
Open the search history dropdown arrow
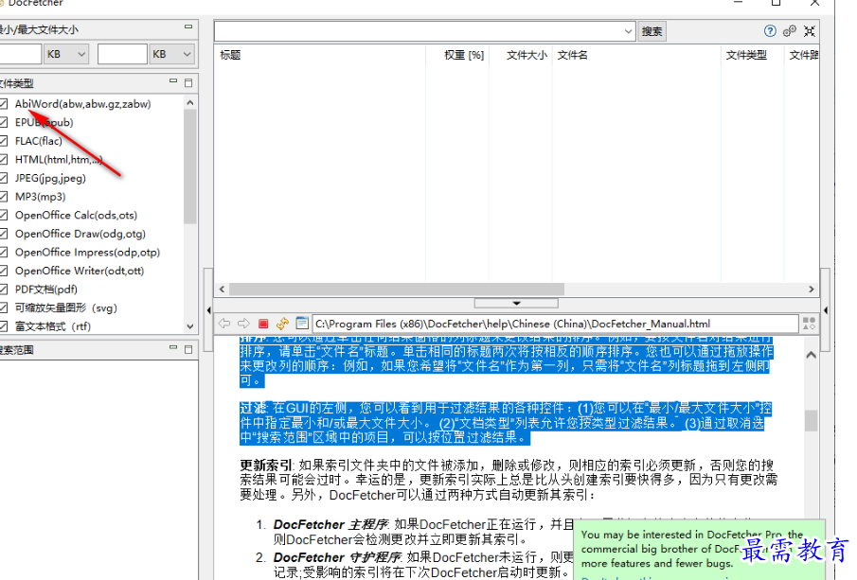[x=629, y=31]
